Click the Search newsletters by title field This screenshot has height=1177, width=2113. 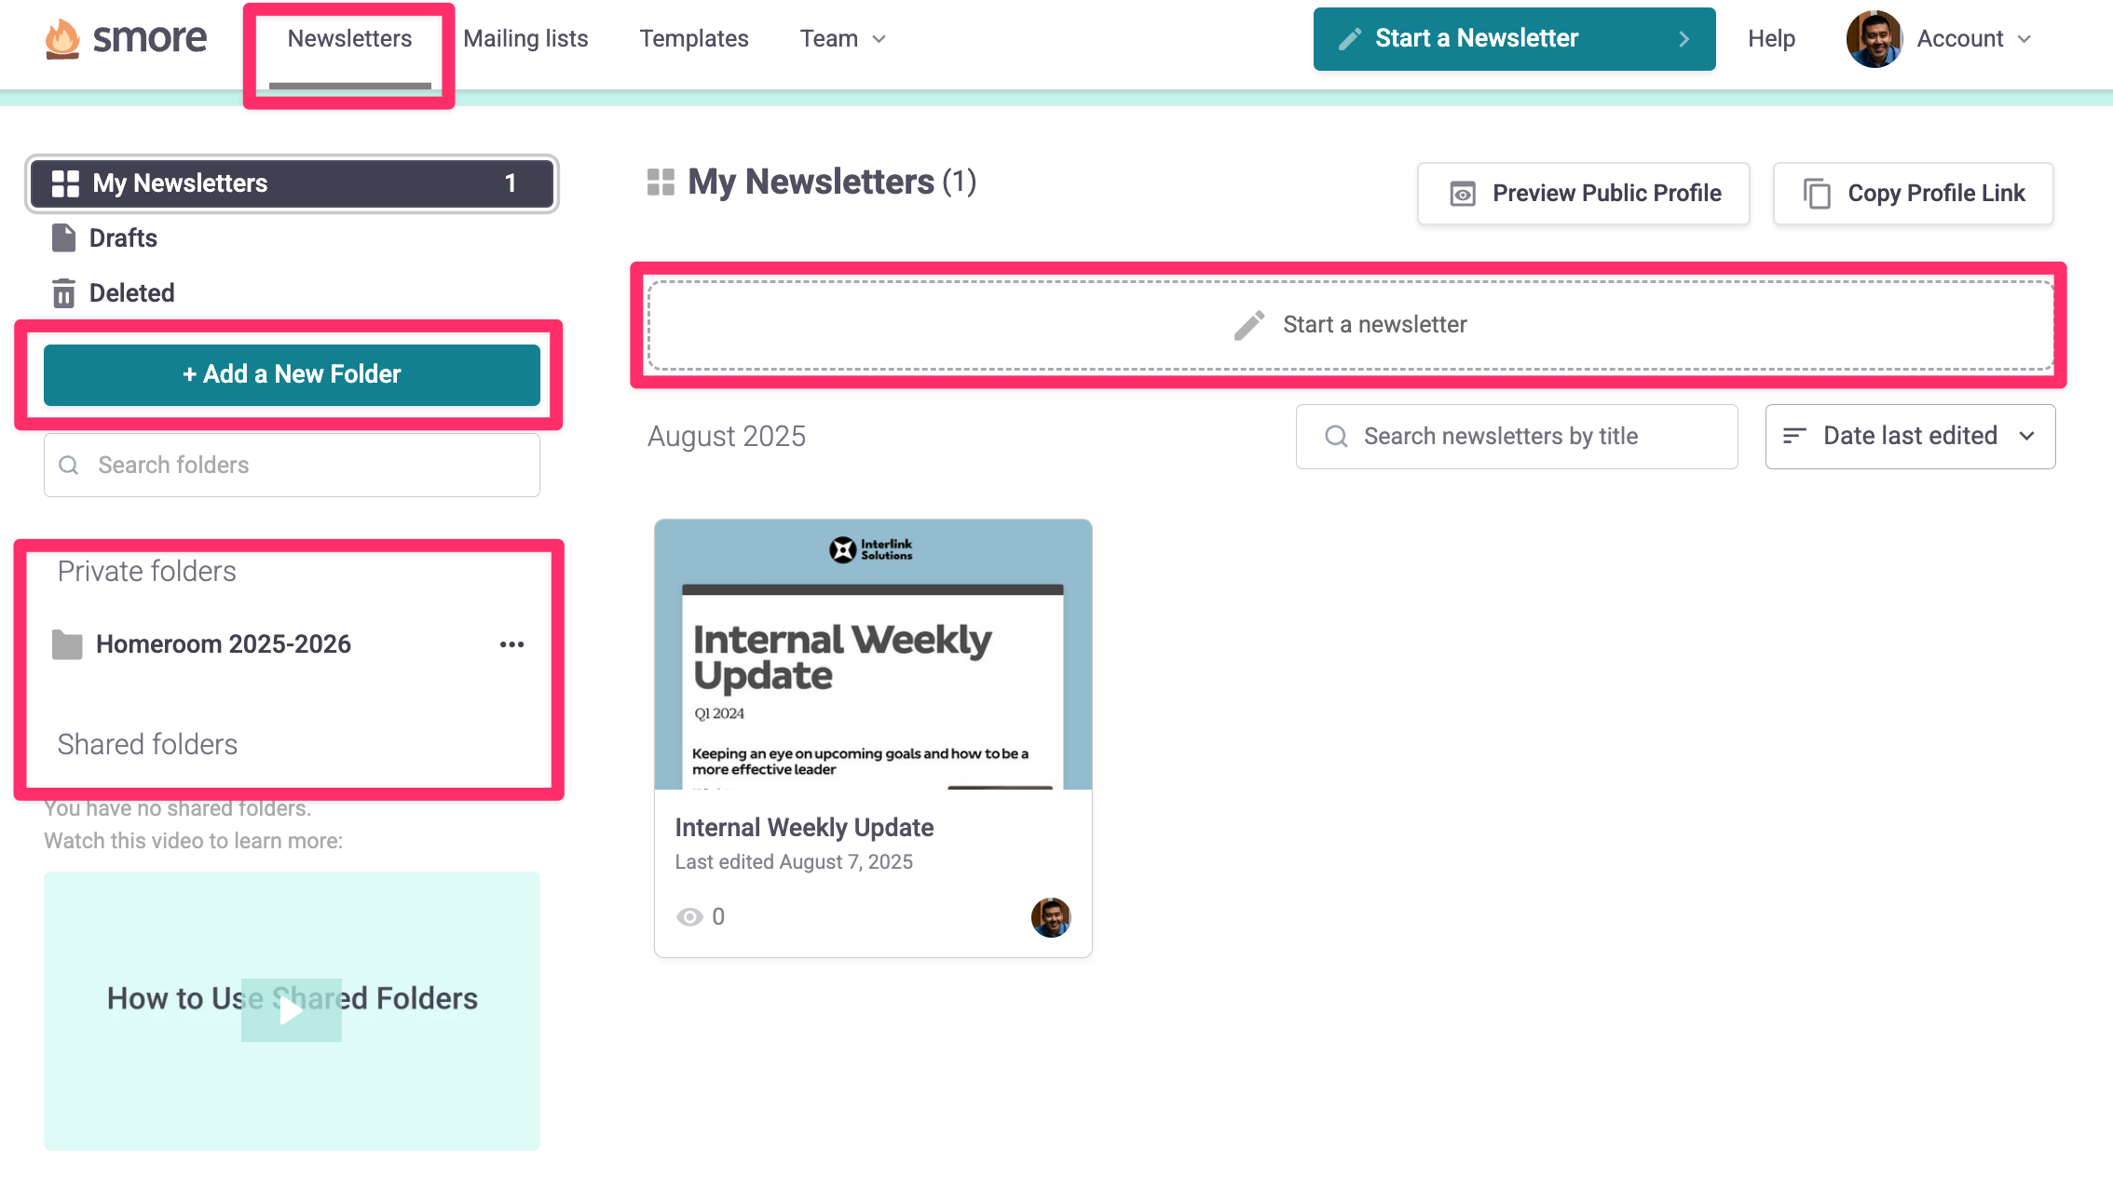[x=1516, y=436]
